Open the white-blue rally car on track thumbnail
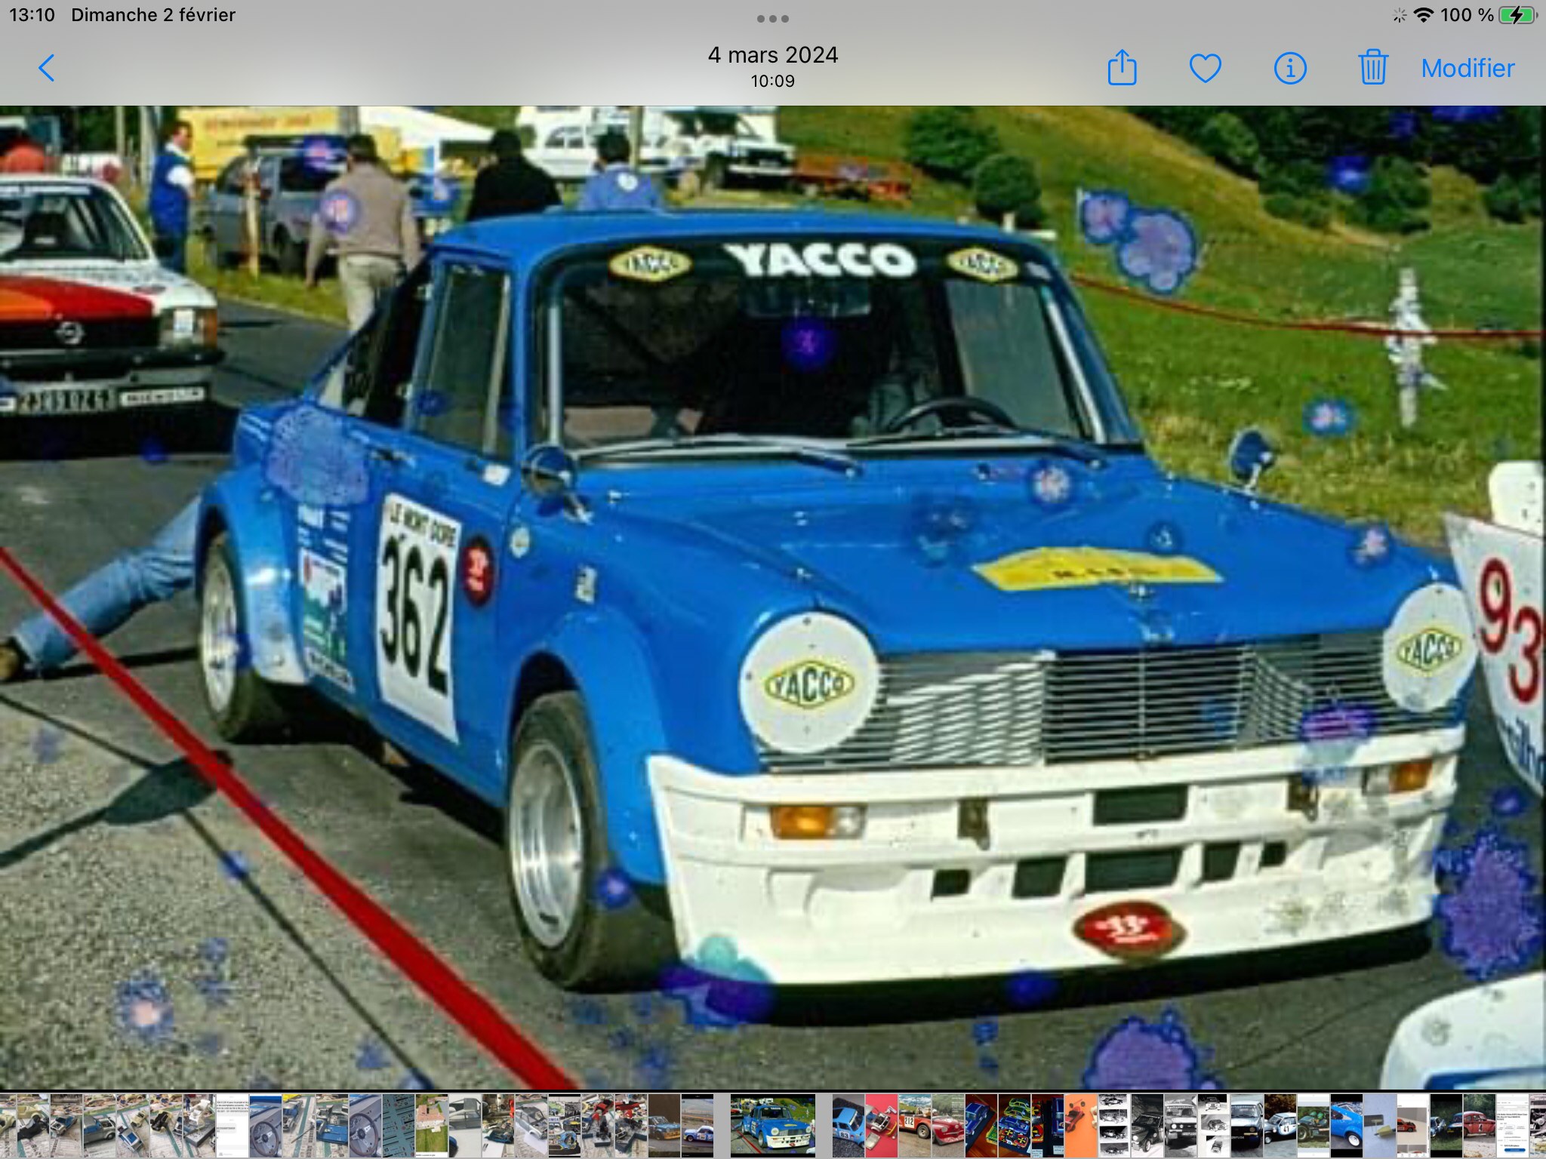1546x1159 pixels. (698, 1125)
